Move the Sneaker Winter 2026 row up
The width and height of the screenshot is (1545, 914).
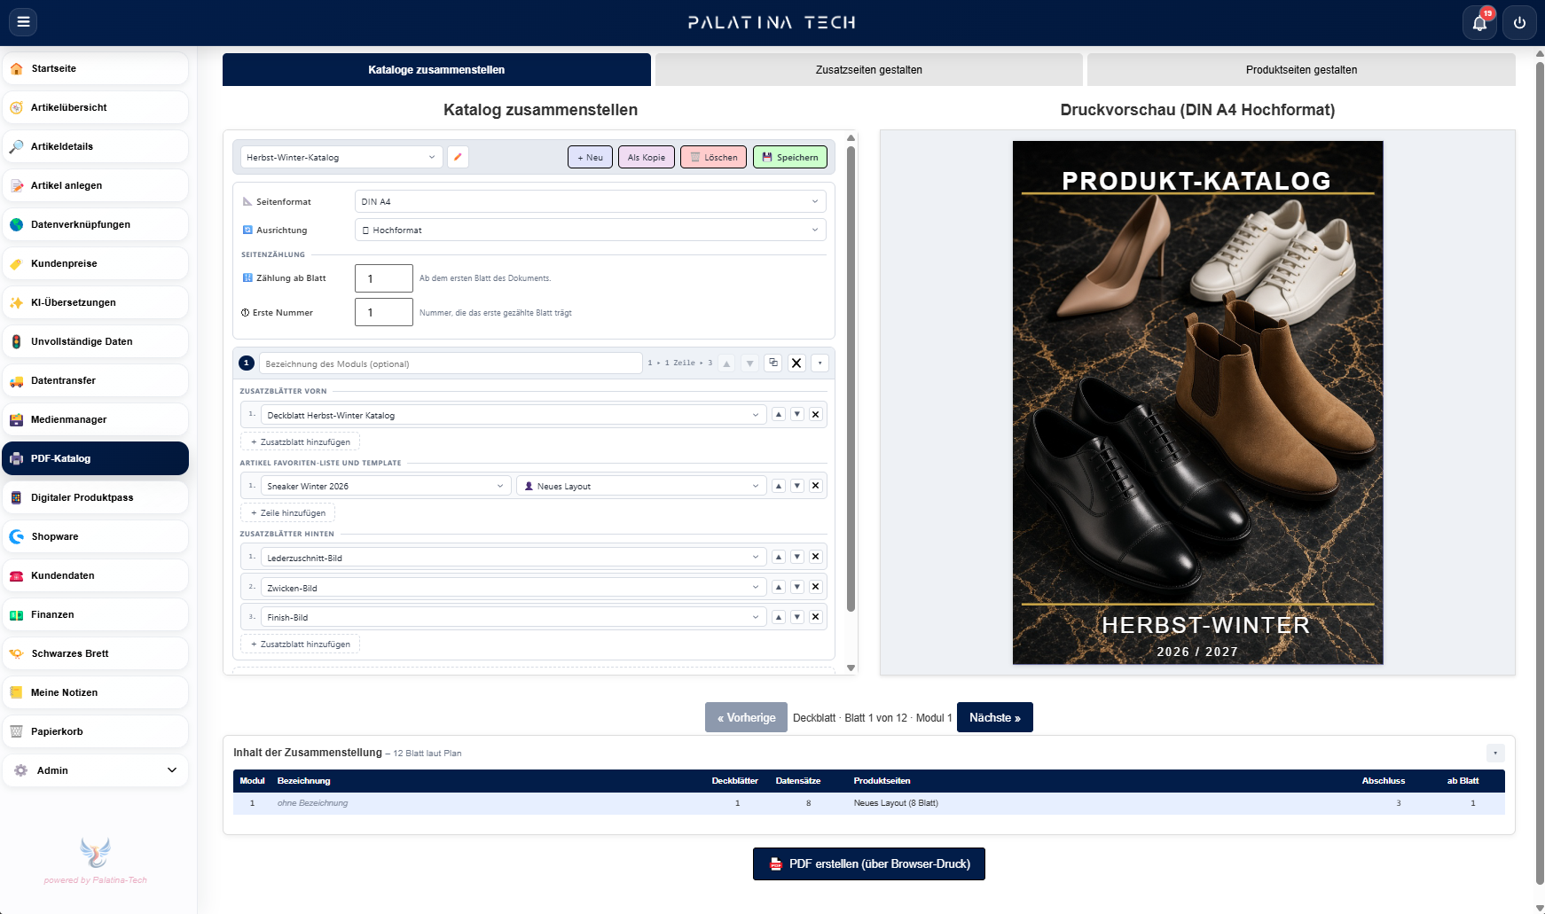[x=779, y=486]
